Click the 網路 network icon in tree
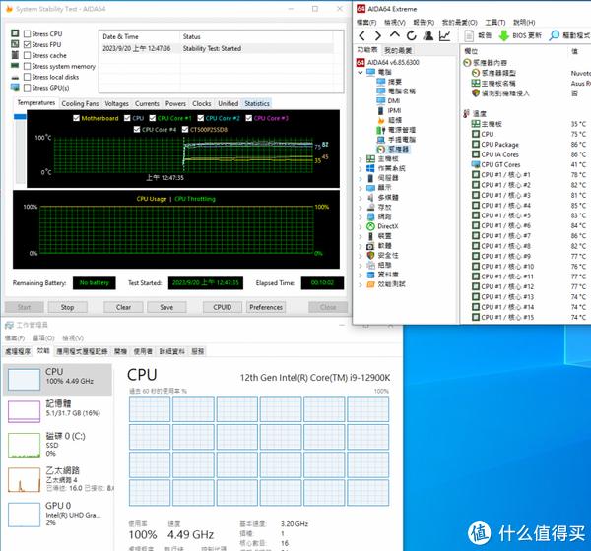591x551 pixels. pos(370,216)
